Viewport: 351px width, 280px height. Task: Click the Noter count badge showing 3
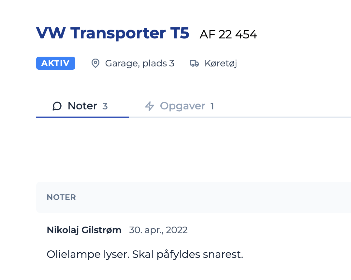(105, 106)
